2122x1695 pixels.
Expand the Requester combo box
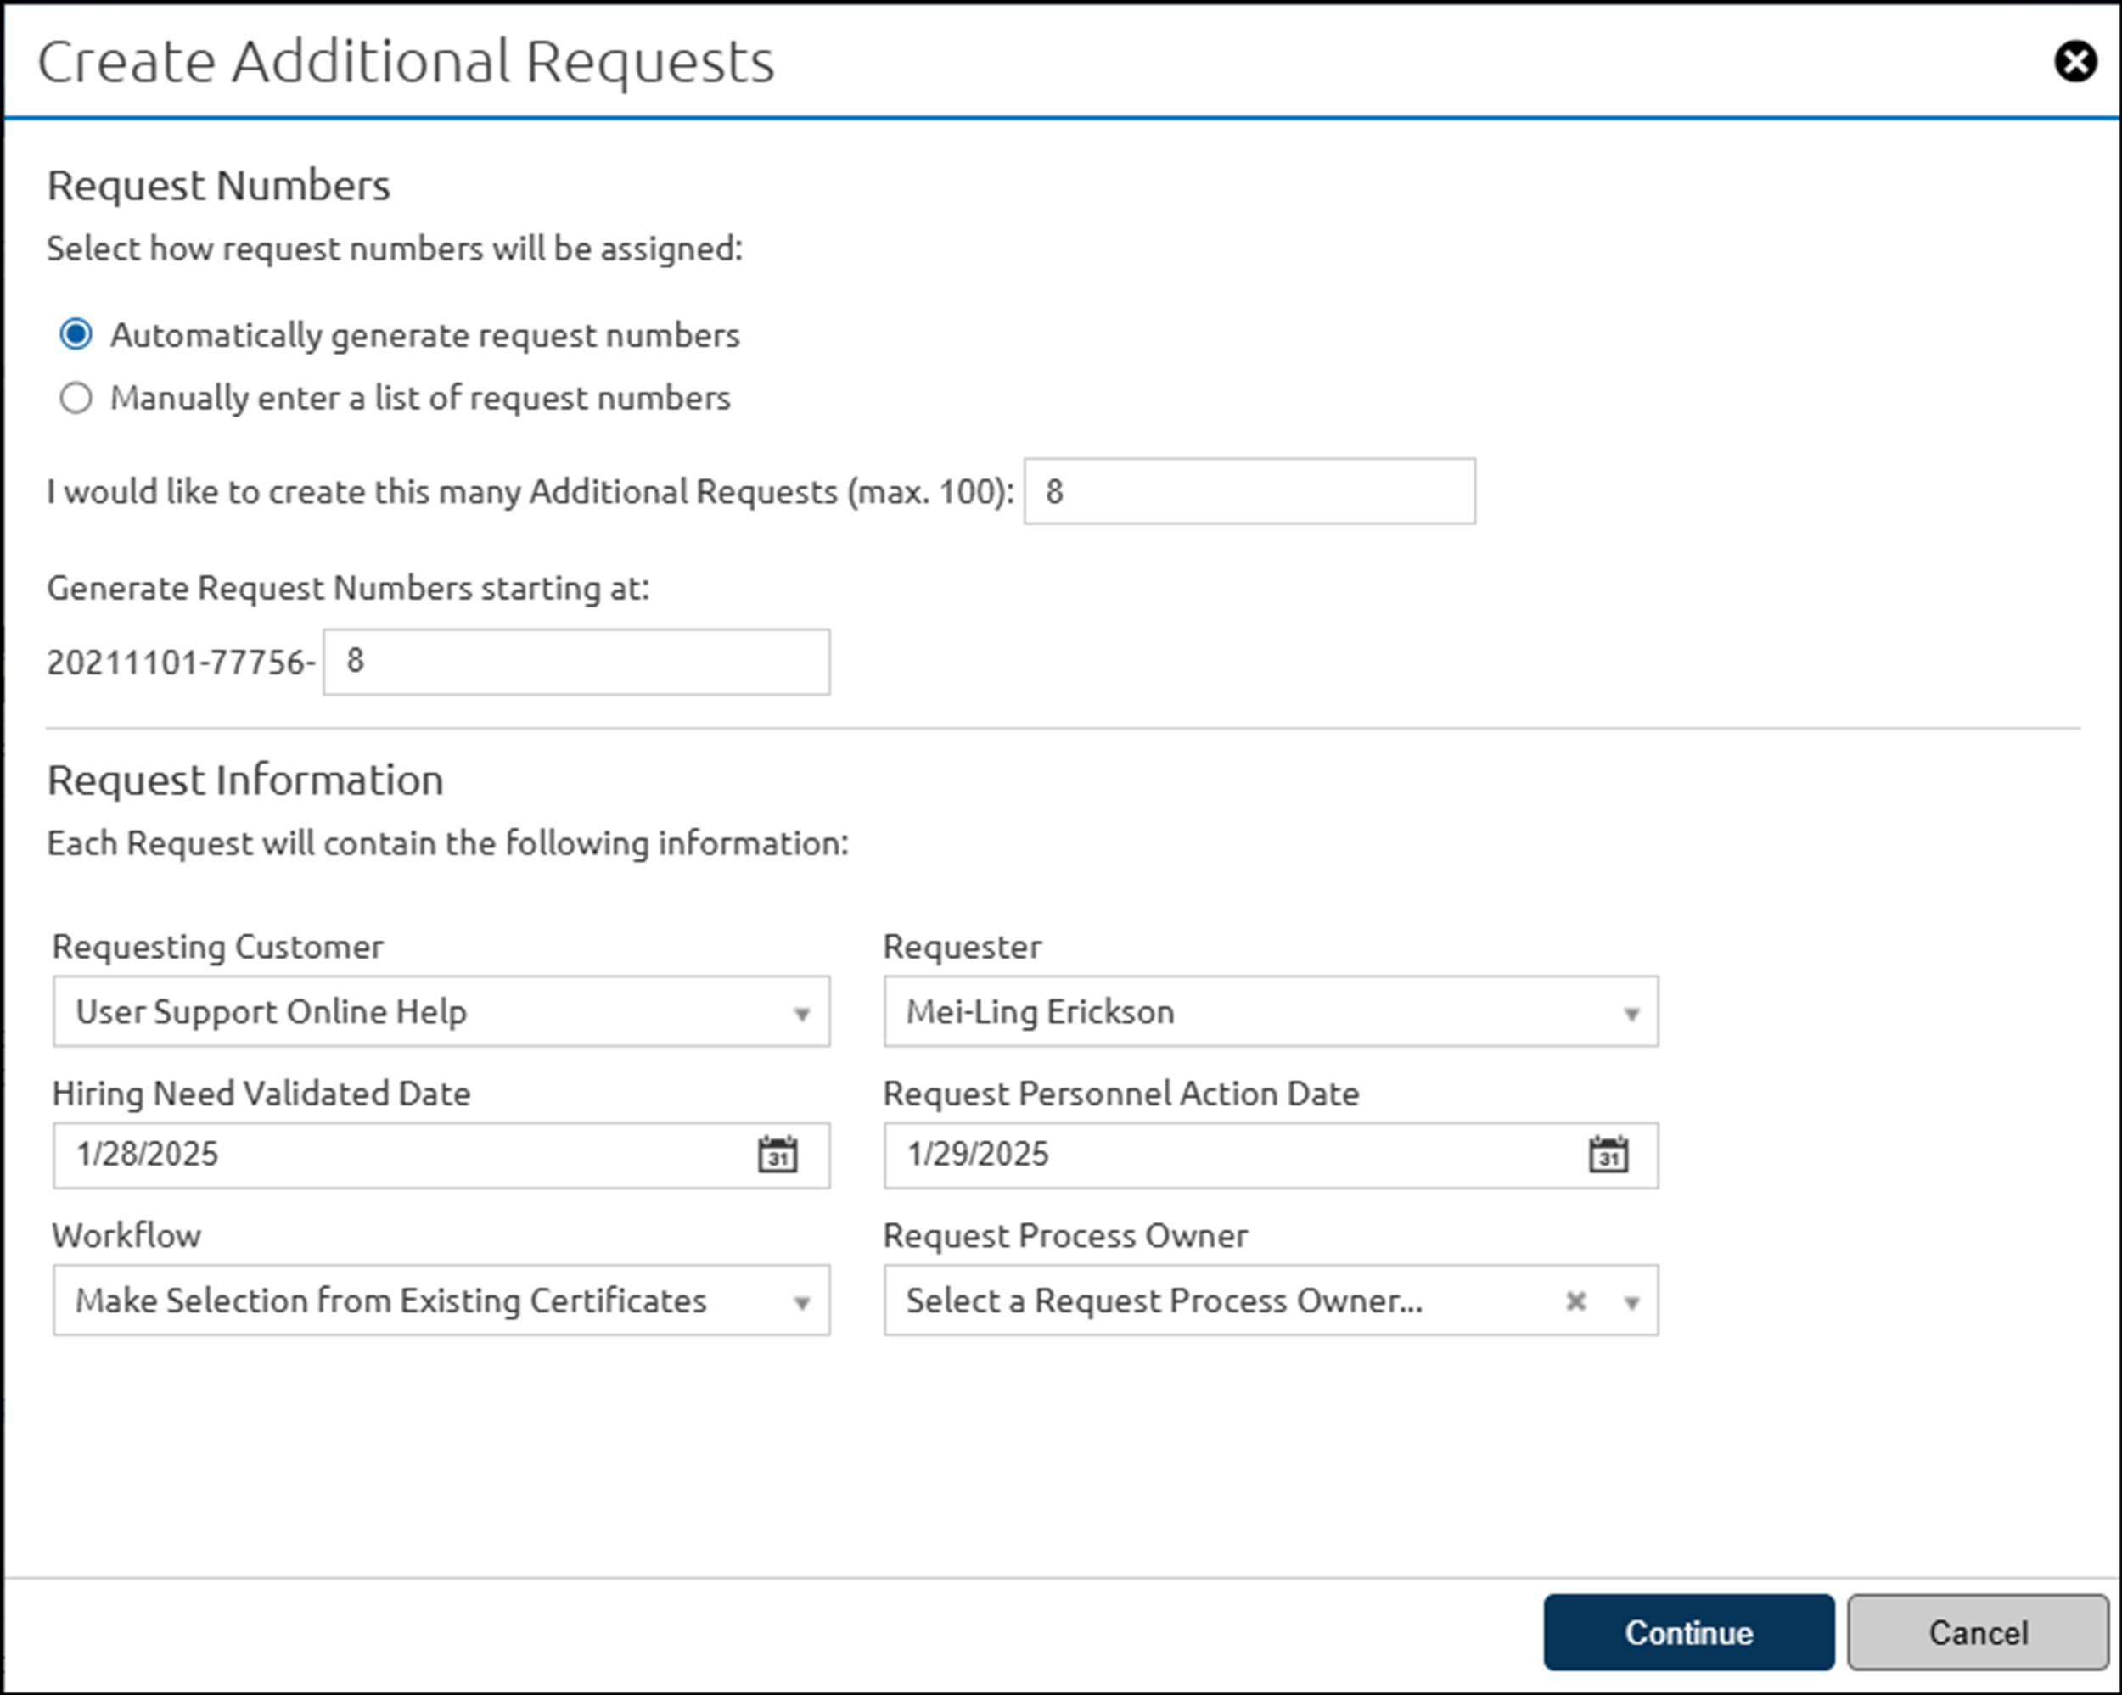pyautogui.click(x=1270, y=1011)
